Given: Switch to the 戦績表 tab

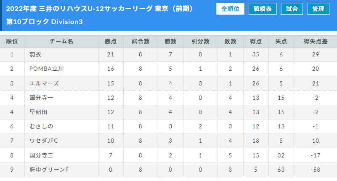Looking at the screenshot, I should pos(263,9).
